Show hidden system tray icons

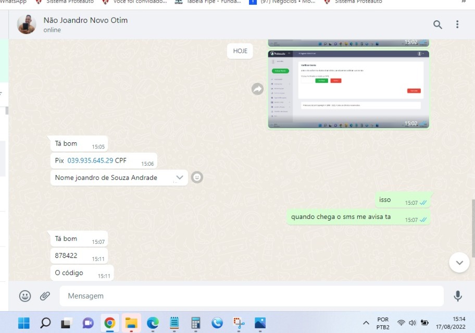pos(366,323)
